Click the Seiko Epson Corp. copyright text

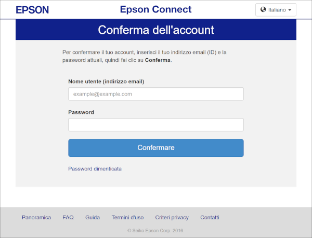tap(155, 230)
